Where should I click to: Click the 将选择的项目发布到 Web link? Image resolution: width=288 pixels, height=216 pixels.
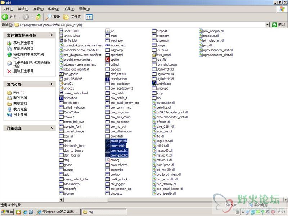(x=28, y=56)
